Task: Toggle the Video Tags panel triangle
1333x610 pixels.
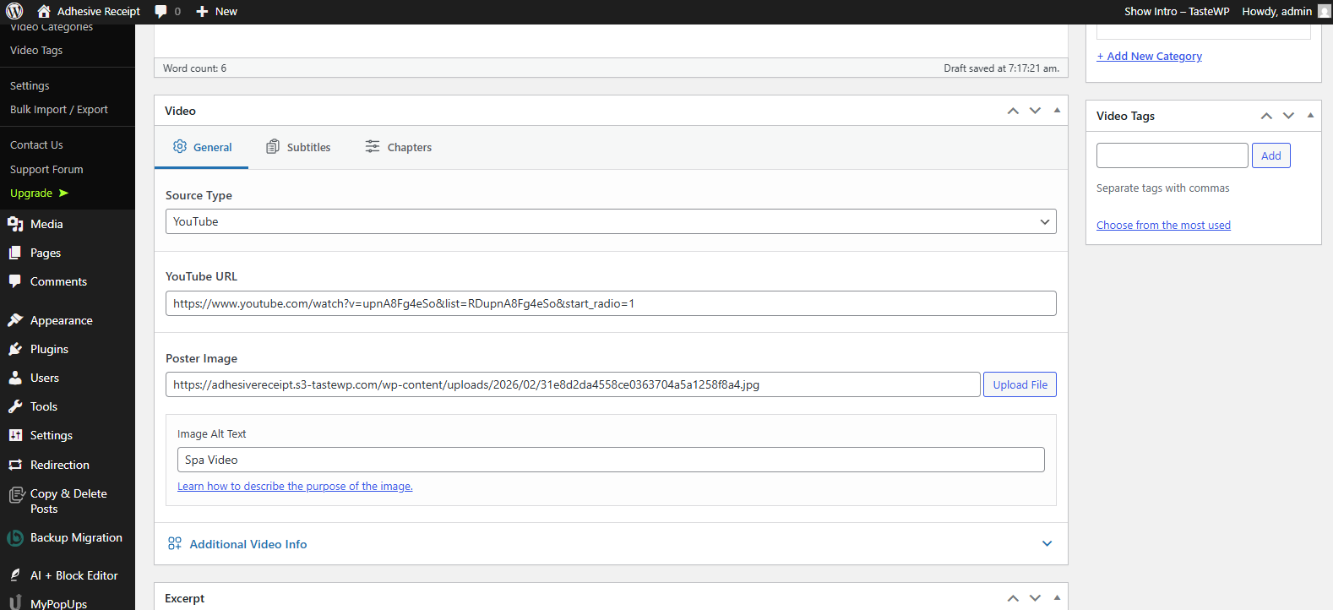Action: tap(1310, 116)
